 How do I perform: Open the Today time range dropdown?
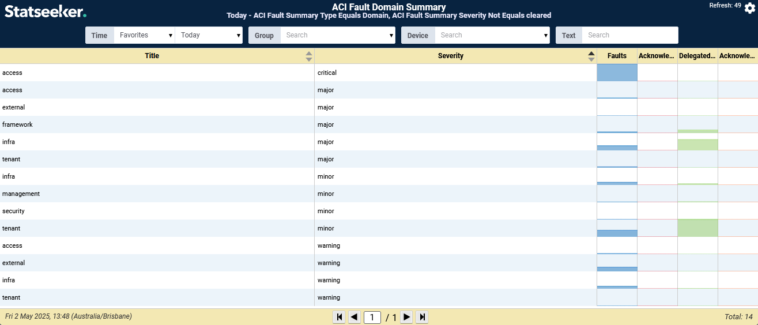pyautogui.click(x=209, y=35)
